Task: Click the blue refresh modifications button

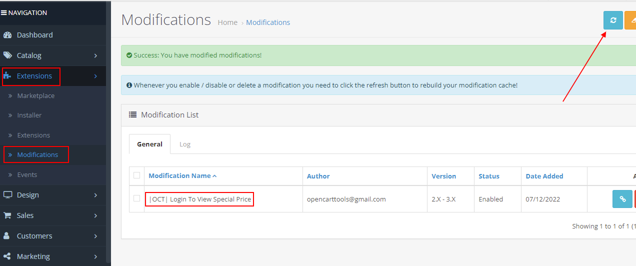Action: pyautogui.click(x=613, y=20)
